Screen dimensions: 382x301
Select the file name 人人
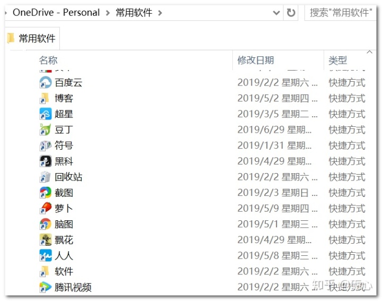point(64,256)
